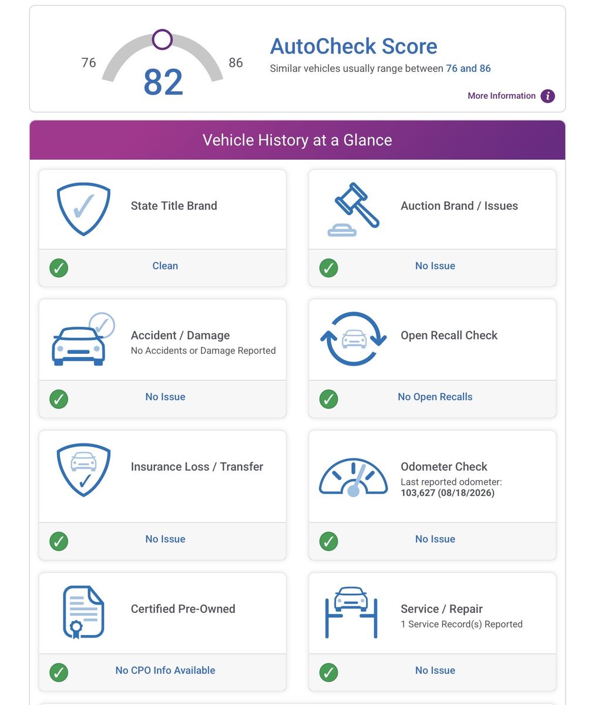This screenshot has width=595, height=705.
Task: Open the Clean title status link
Action: pos(165,266)
